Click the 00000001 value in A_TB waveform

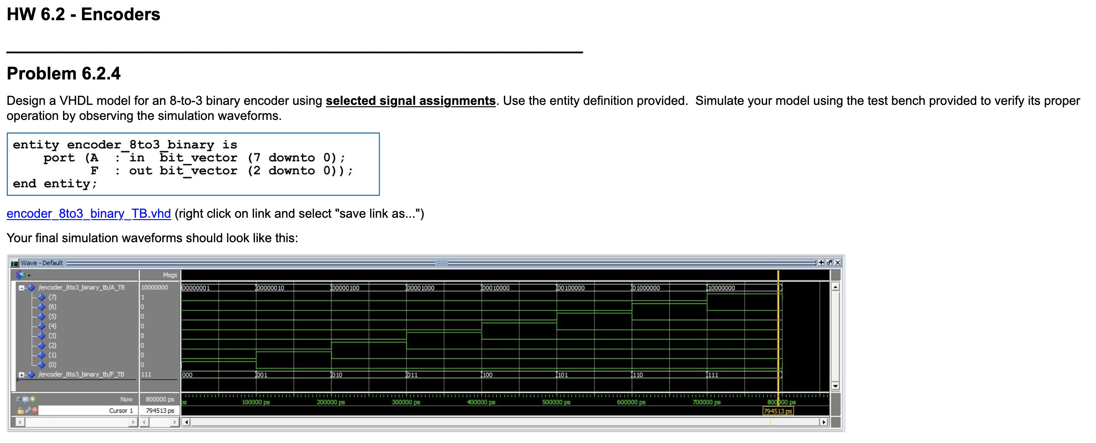[x=196, y=288]
